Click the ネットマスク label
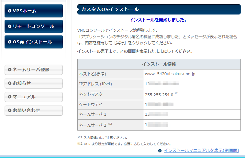 point(91,94)
